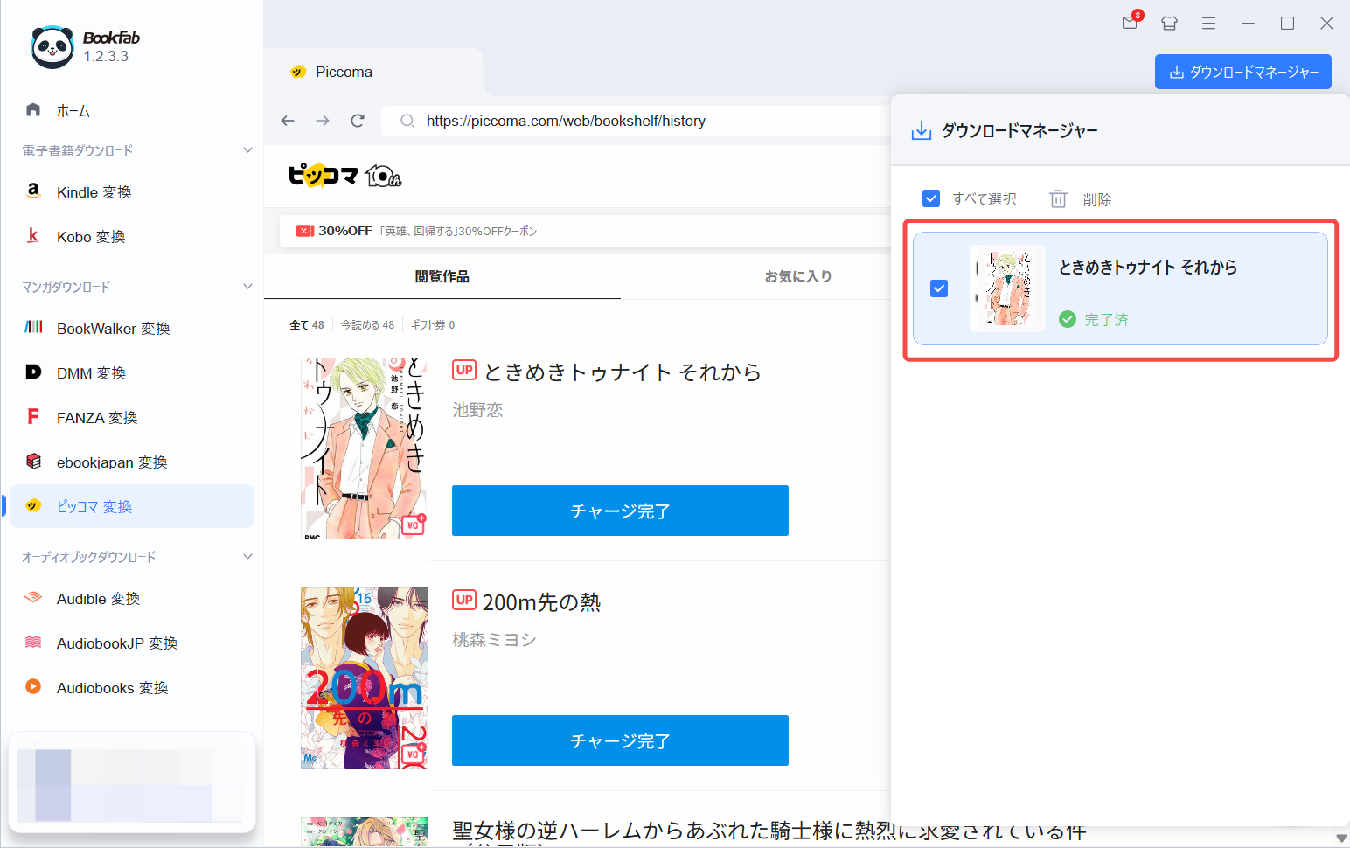The image size is (1350, 848).
Task: Collapse the オーディオブックダウンロード section
Action: 247,557
